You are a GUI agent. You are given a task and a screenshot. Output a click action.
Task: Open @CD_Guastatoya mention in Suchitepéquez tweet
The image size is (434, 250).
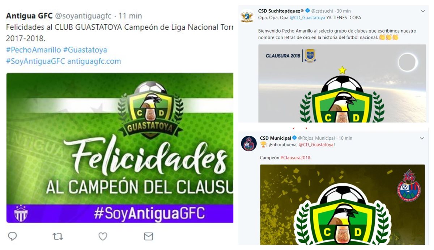[x=307, y=18]
